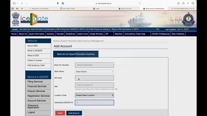The height and width of the screenshot is (116, 207).
Task: Click the Add Account button
Action: (x=74, y=113)
